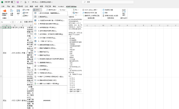Expand the Range (区域) dropdown in ribbon
Screen dimensions: 179x109
coord(26,13)
